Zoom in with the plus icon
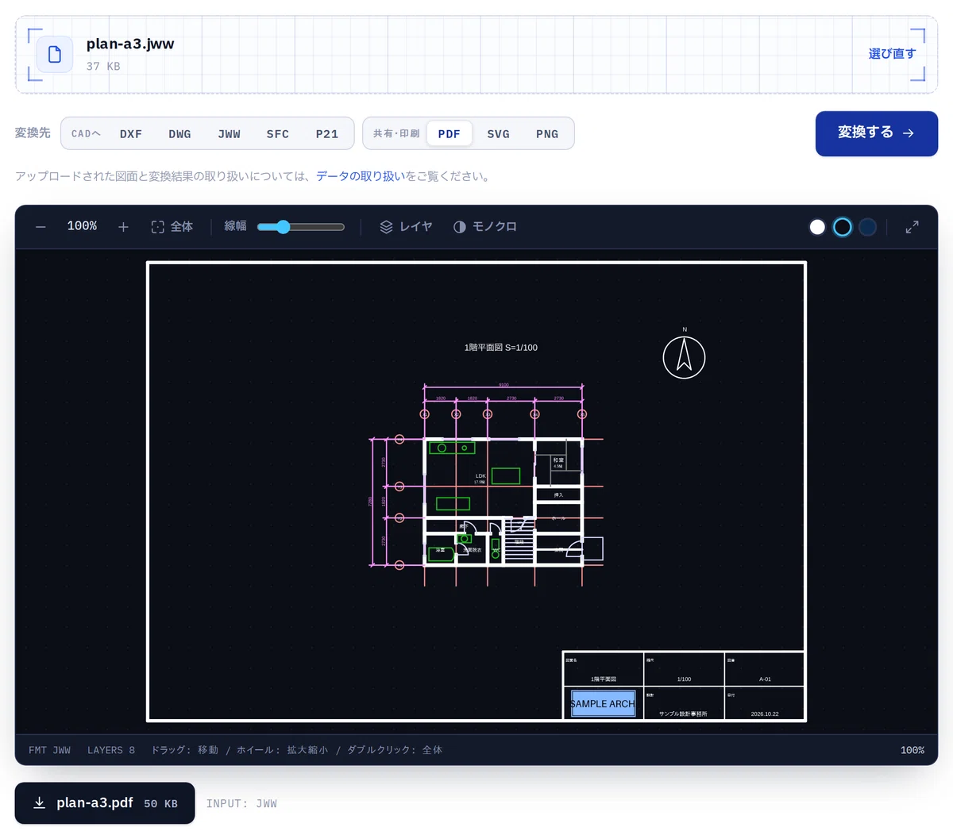 [123, 227]
